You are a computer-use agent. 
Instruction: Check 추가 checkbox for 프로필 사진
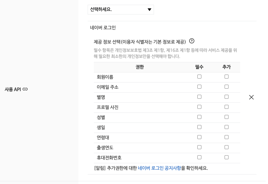227,107
